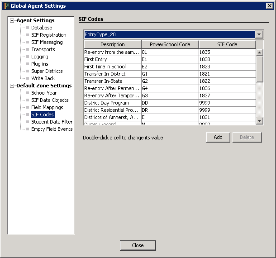Select the Write Back item
Image resolution: width=276 pixels, height=258 pixels.
tap(43, 78)
